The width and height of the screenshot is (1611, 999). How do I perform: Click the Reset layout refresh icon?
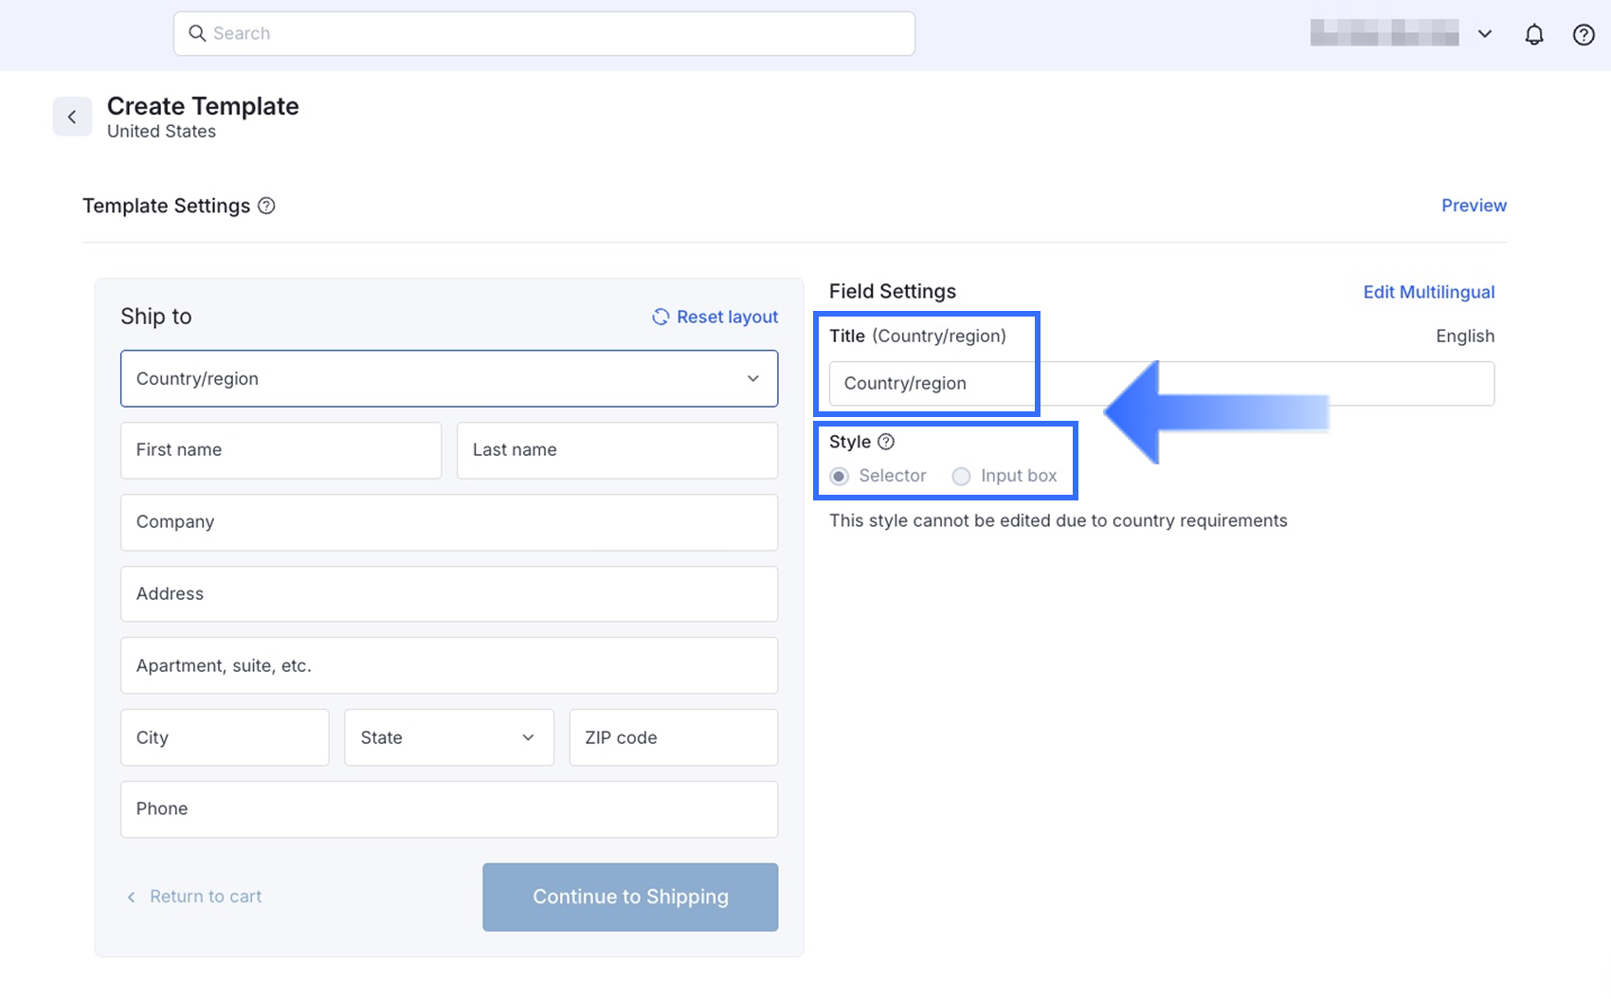(x=661, y=317)
